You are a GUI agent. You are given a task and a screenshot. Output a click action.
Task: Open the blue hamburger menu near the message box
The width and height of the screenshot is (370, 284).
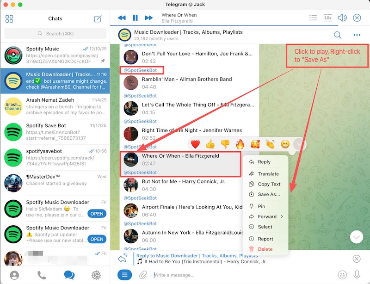[x=124, y=275]
